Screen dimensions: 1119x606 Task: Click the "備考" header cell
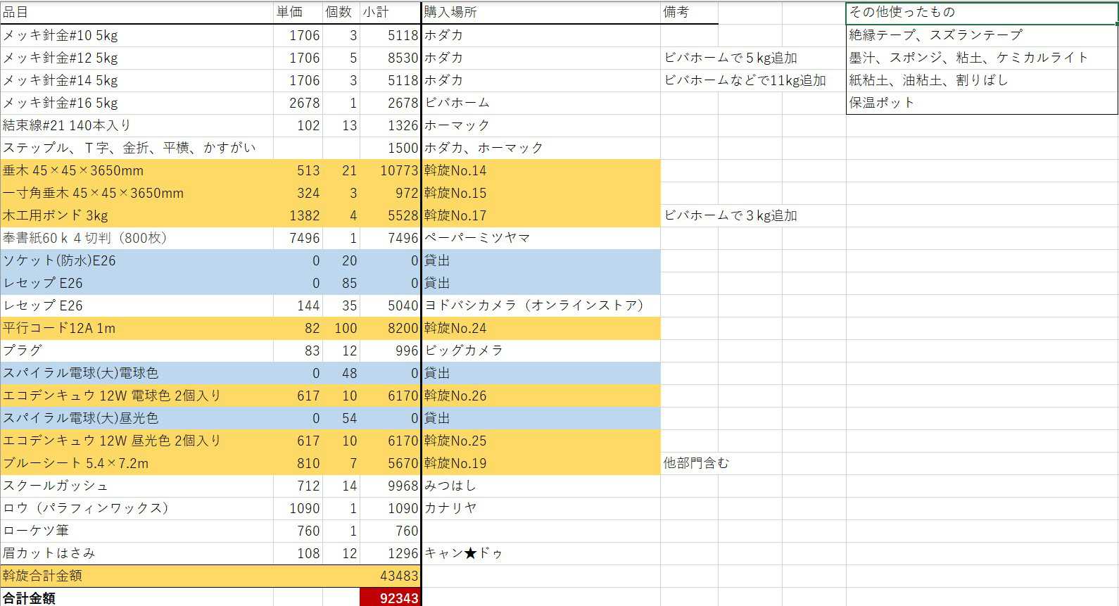click(x=688, y=12)
